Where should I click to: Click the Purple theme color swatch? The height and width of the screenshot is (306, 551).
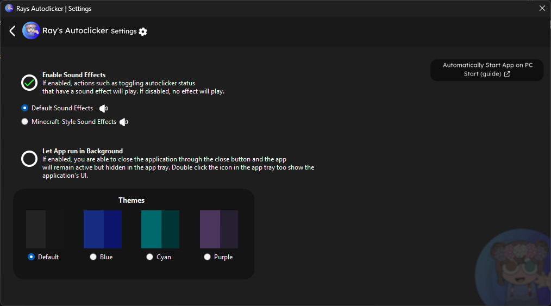(x=219, y=229)
